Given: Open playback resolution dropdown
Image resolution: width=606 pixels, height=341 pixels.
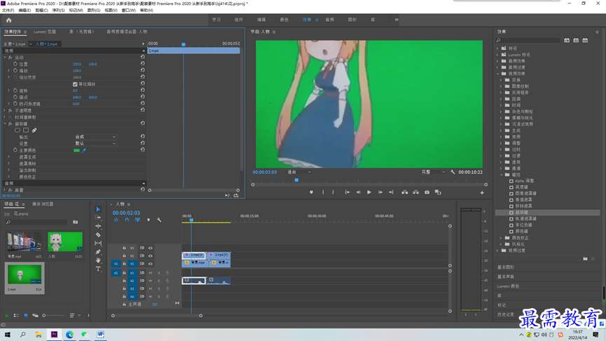Looking at the screenshot, I should coord(433,172).
